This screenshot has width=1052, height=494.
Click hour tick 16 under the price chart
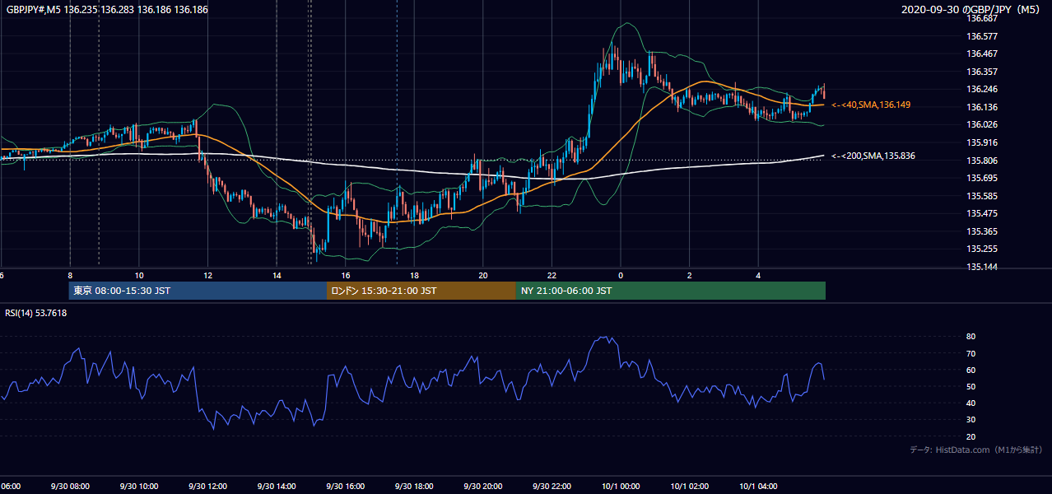tap(346, 275)
